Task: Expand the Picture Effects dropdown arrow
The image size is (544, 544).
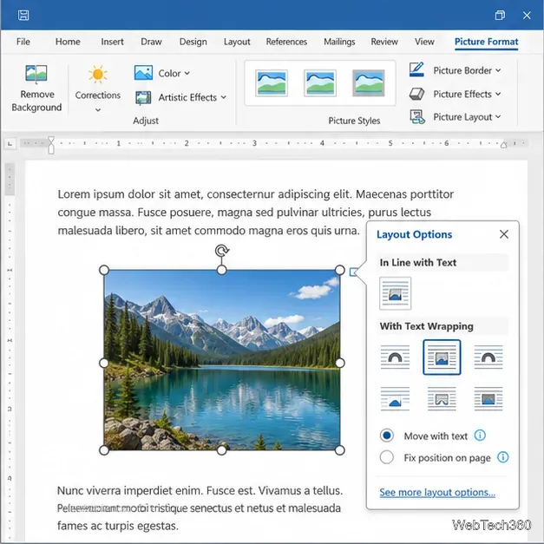Action: click(x=498, y=94)
